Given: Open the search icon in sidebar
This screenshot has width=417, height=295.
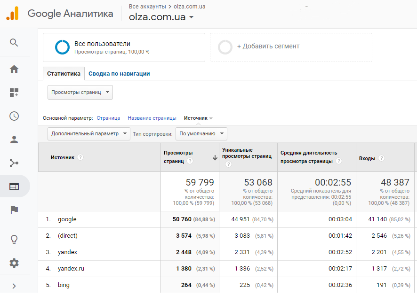Looking at the screenshot, I should [14, 42].
